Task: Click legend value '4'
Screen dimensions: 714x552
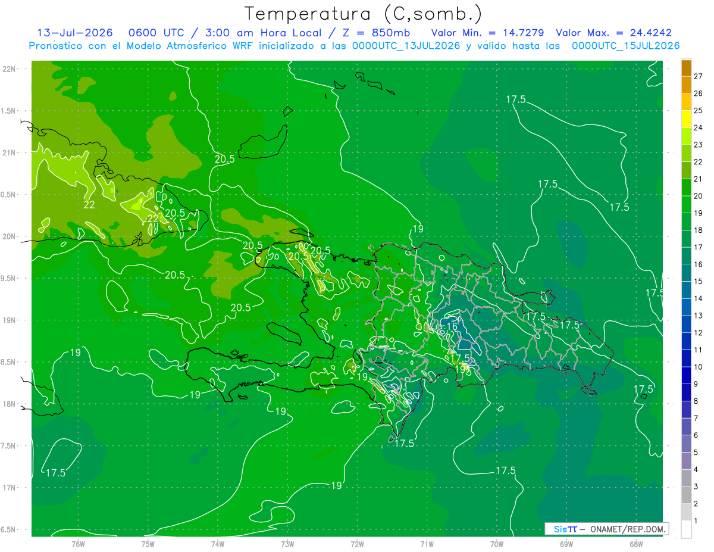Action: pyautogui.click(x=697, y=470)
